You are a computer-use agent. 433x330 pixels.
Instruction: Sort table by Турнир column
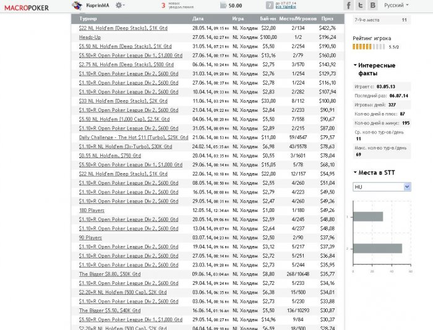point(88,19)
